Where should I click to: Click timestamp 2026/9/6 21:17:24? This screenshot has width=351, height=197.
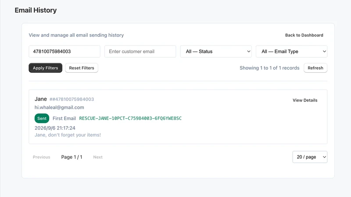(x=55, y=128)
